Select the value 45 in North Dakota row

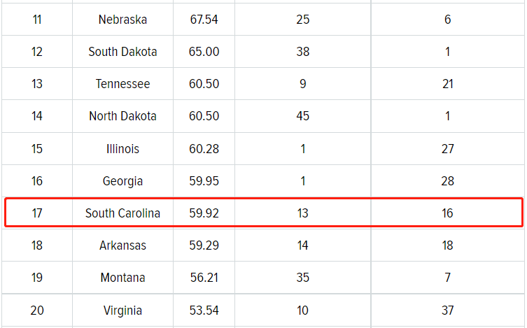pos(302,116)
